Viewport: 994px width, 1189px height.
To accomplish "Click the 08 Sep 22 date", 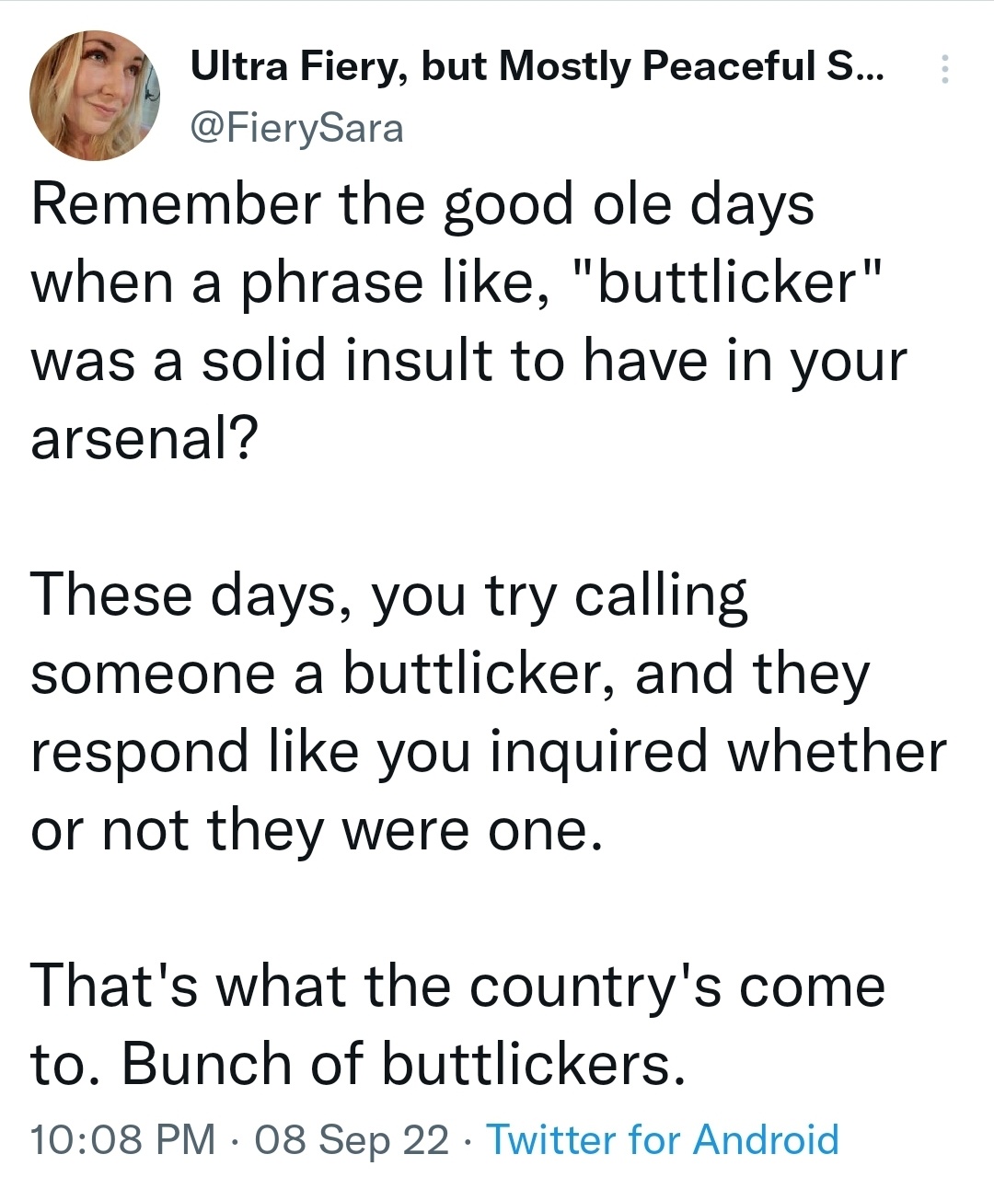I will point(351,1139).
